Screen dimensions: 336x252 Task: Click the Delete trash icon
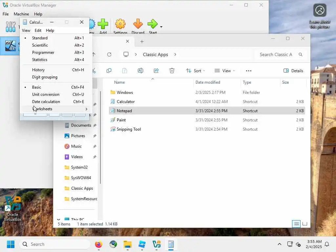click(x=172, y=71)
